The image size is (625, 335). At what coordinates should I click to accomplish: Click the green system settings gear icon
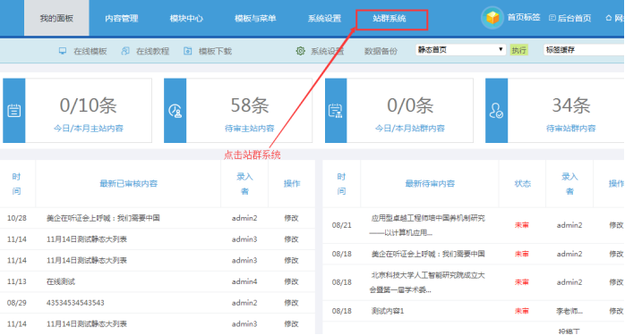click(x=301, y=51)
